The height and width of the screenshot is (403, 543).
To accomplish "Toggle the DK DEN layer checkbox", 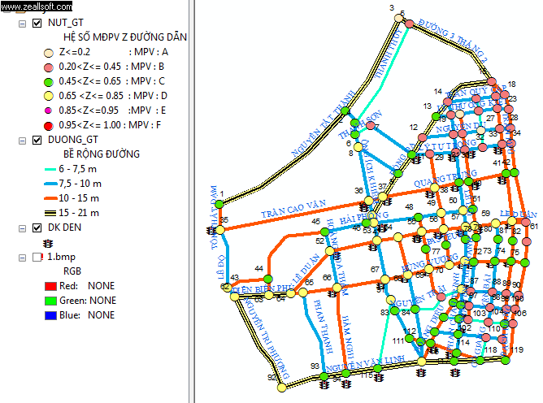I will coord(37,227).
